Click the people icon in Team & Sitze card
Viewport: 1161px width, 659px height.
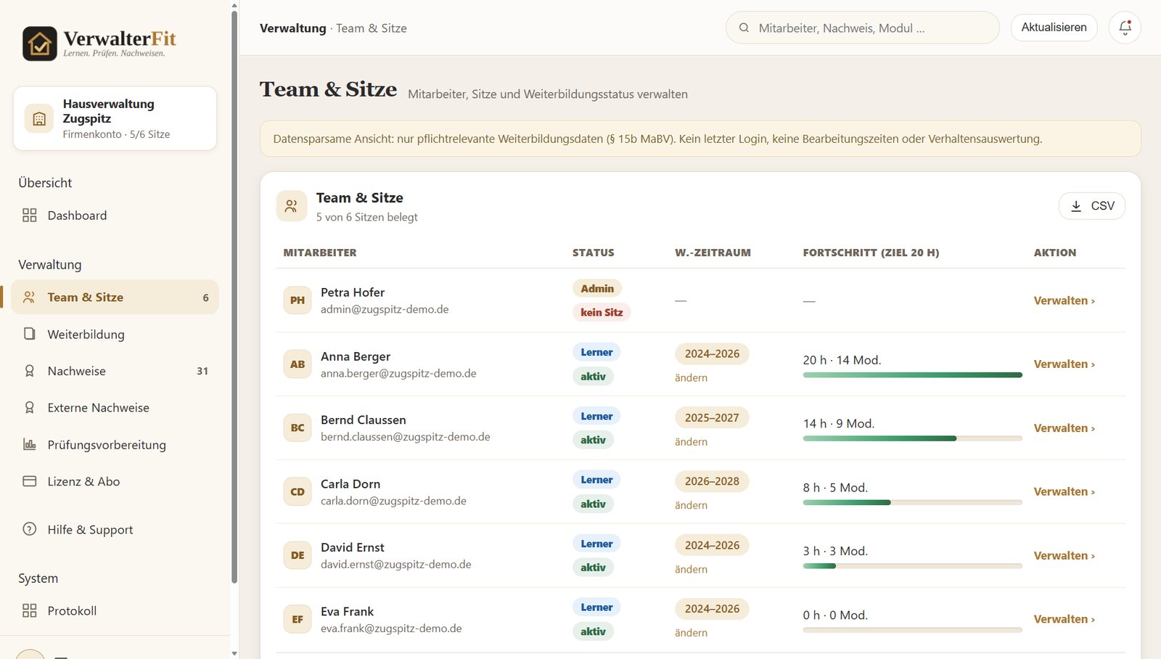(x=291, y=206)
